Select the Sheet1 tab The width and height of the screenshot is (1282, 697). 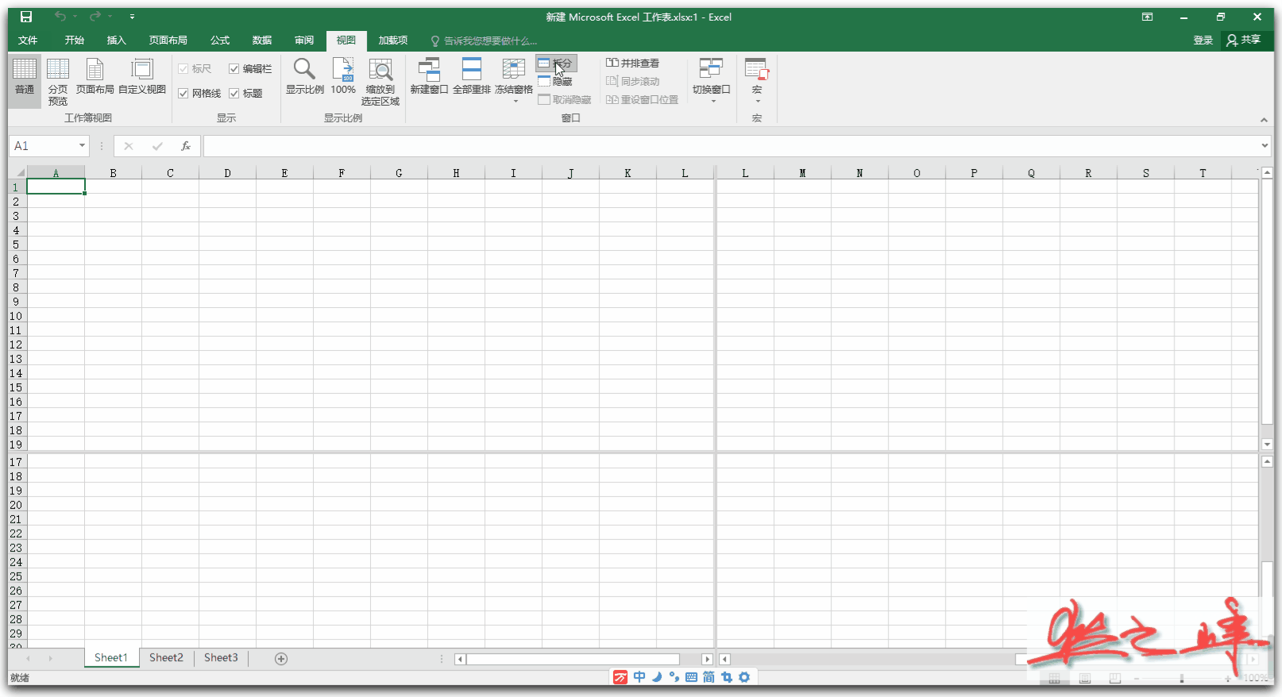pos(110,658)
